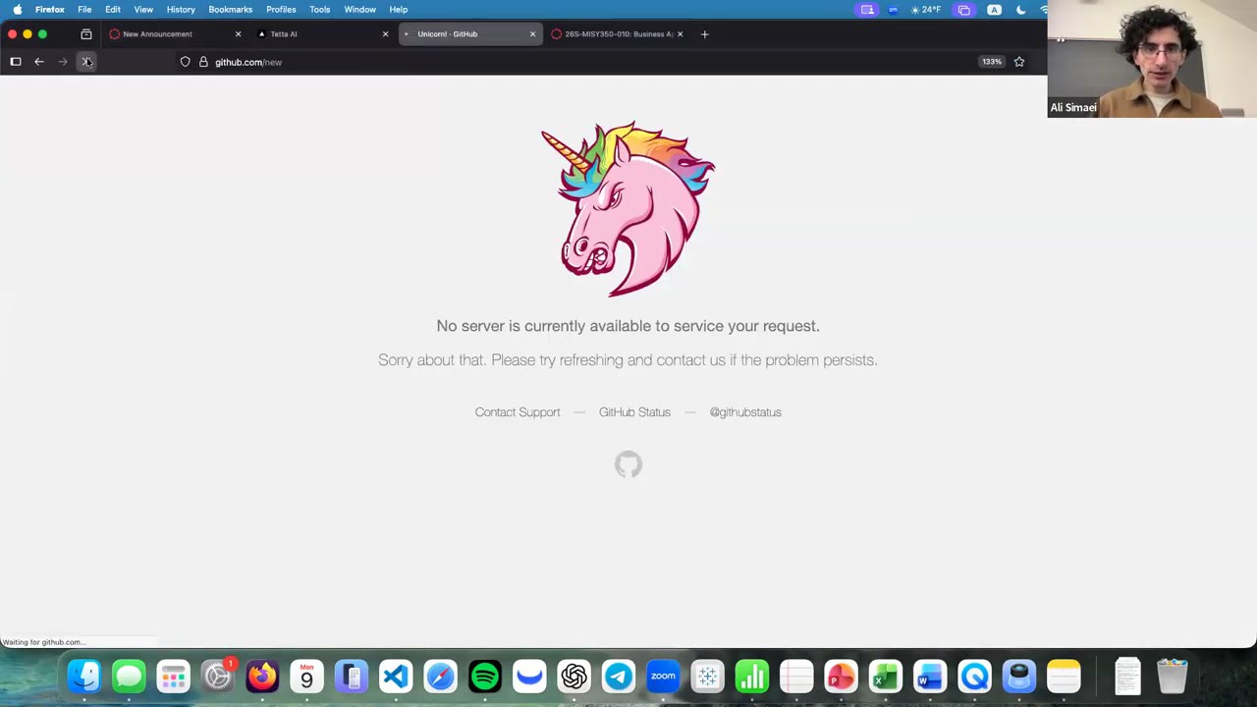This screenshot has height=707, width=1257.
Task: View site security padlock info
Action: click(203, 62)
